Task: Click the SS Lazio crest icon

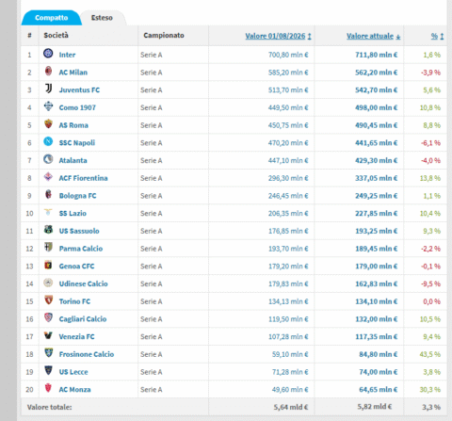Action: pos(48,212)
